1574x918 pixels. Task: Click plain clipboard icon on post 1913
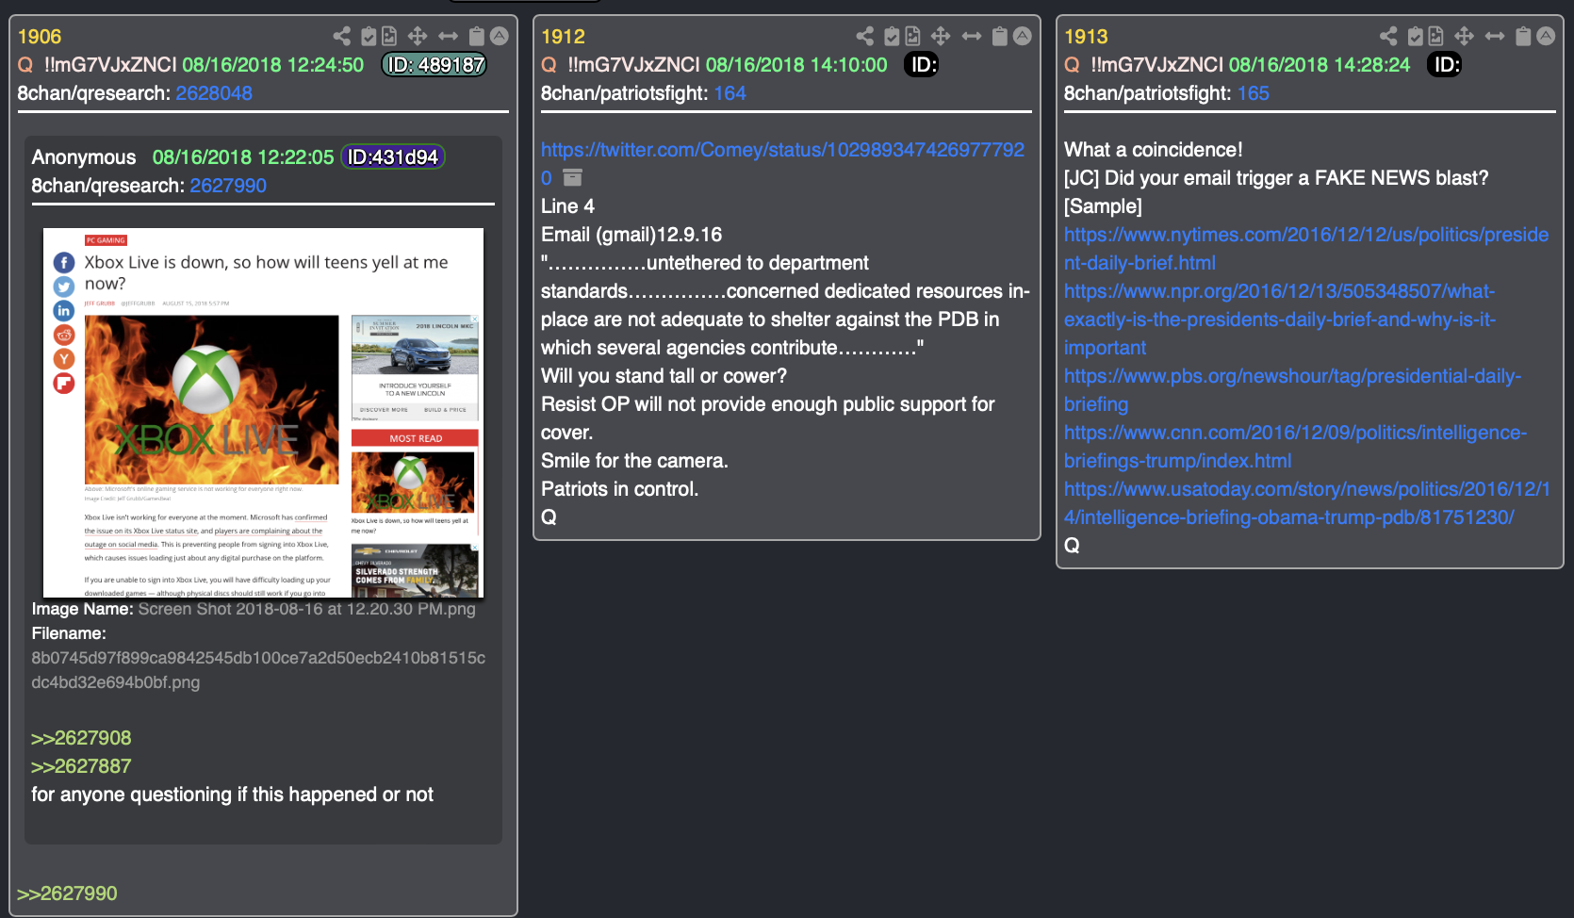pos(1523,36)
